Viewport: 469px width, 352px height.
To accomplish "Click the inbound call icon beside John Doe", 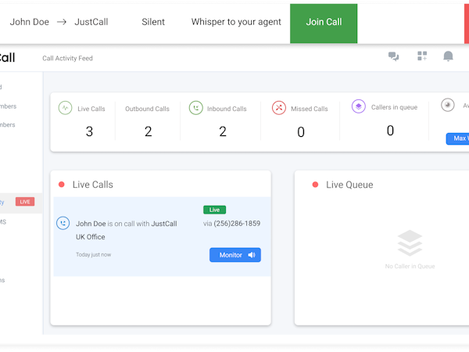I will [63, 223].
